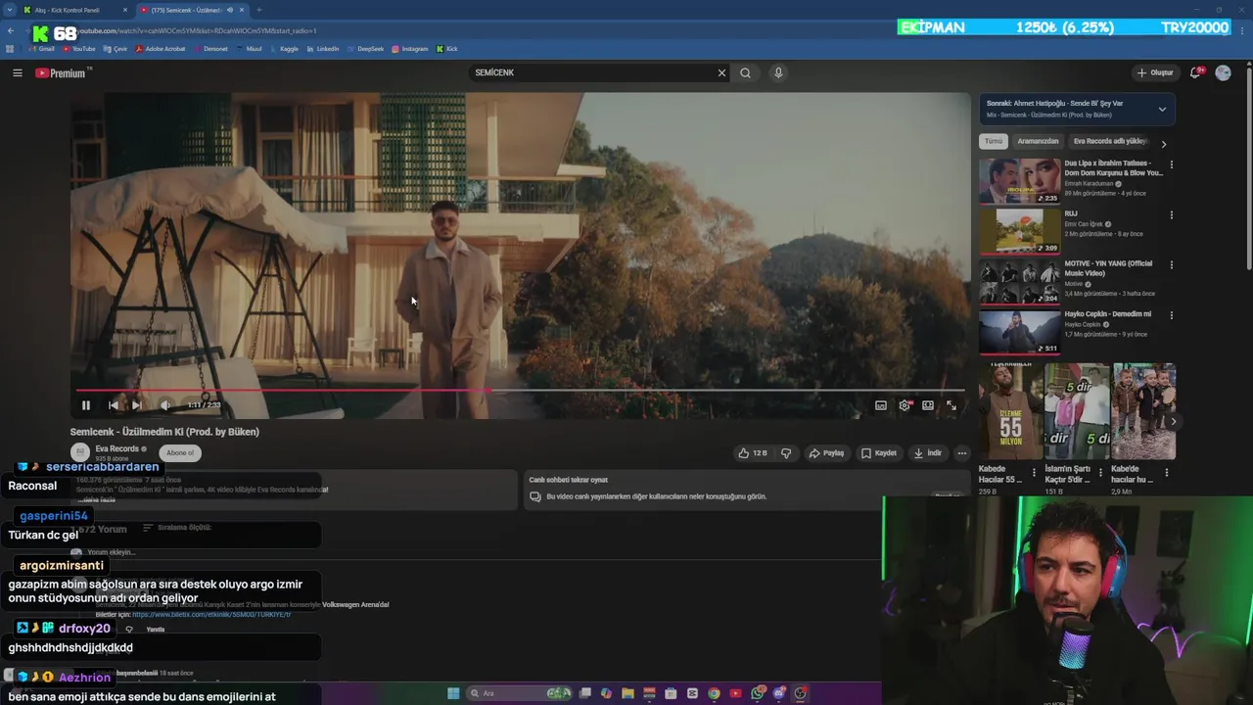Open options for the Kabede Hacılar short

tap(1034, 473)
